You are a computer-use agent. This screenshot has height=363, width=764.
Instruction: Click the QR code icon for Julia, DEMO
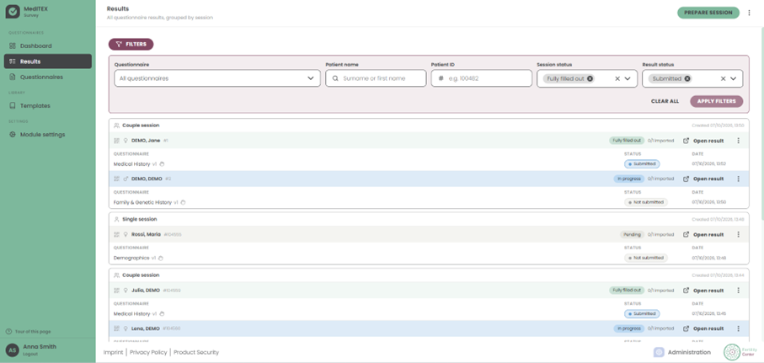[116, 291]
